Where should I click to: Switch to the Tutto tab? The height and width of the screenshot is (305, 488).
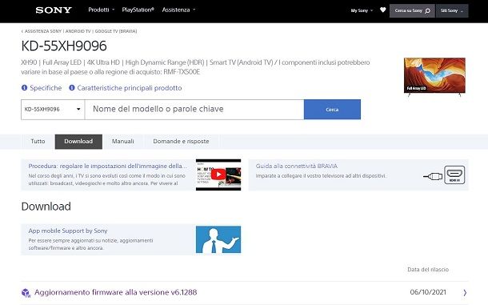[38, 142]
